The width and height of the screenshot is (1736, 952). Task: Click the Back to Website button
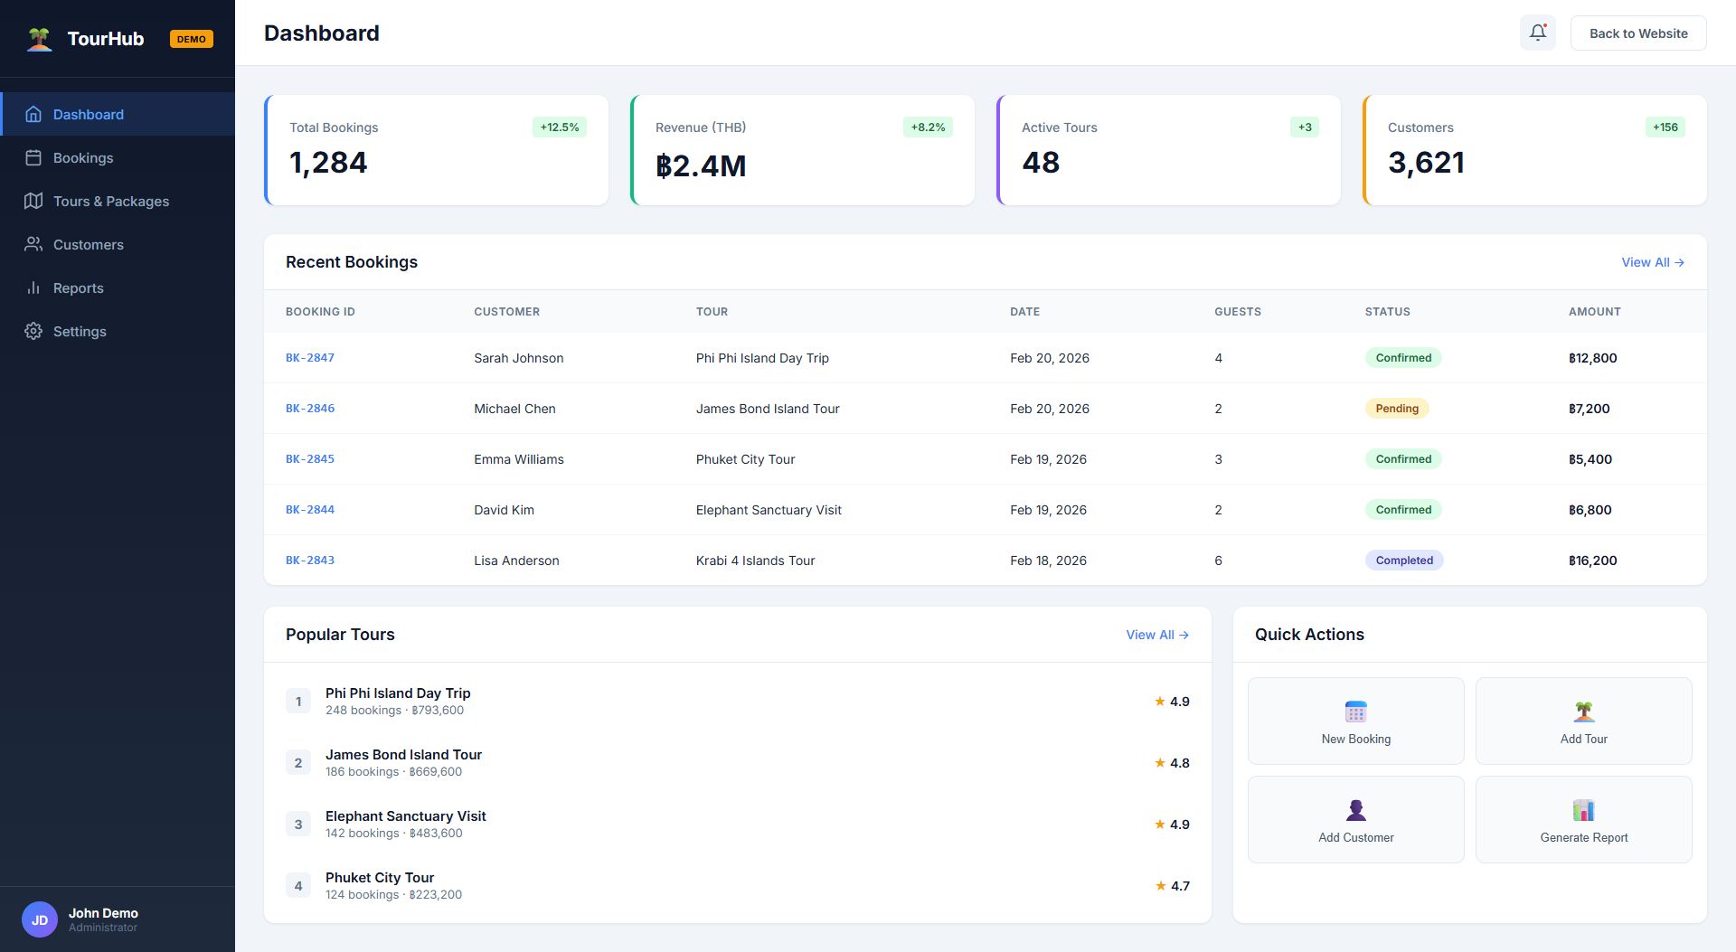tap(1637, 33)
